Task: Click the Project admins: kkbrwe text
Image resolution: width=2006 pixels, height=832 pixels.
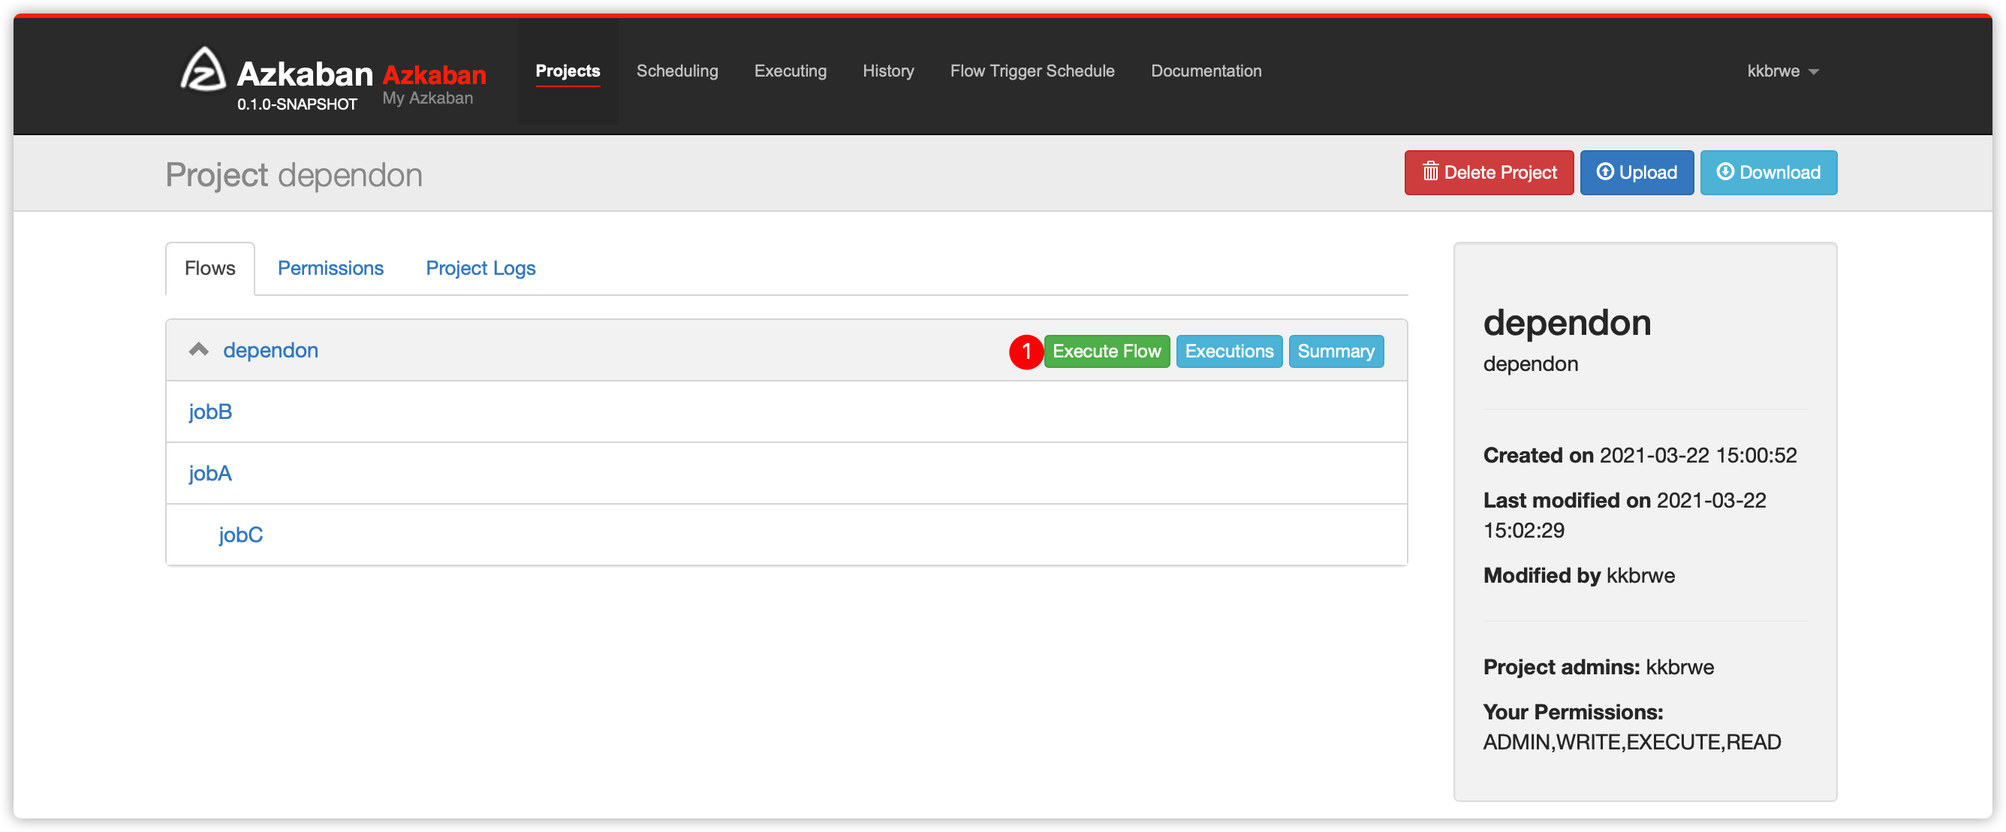Action: pyautogui.click(x=1598, y=667)
